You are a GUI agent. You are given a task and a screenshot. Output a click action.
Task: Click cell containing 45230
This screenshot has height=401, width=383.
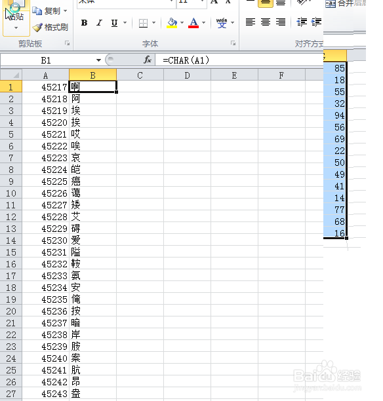click(45, 240)
